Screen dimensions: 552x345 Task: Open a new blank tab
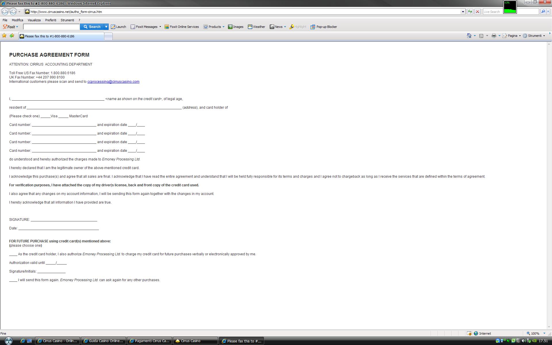[x=108, y=36]
